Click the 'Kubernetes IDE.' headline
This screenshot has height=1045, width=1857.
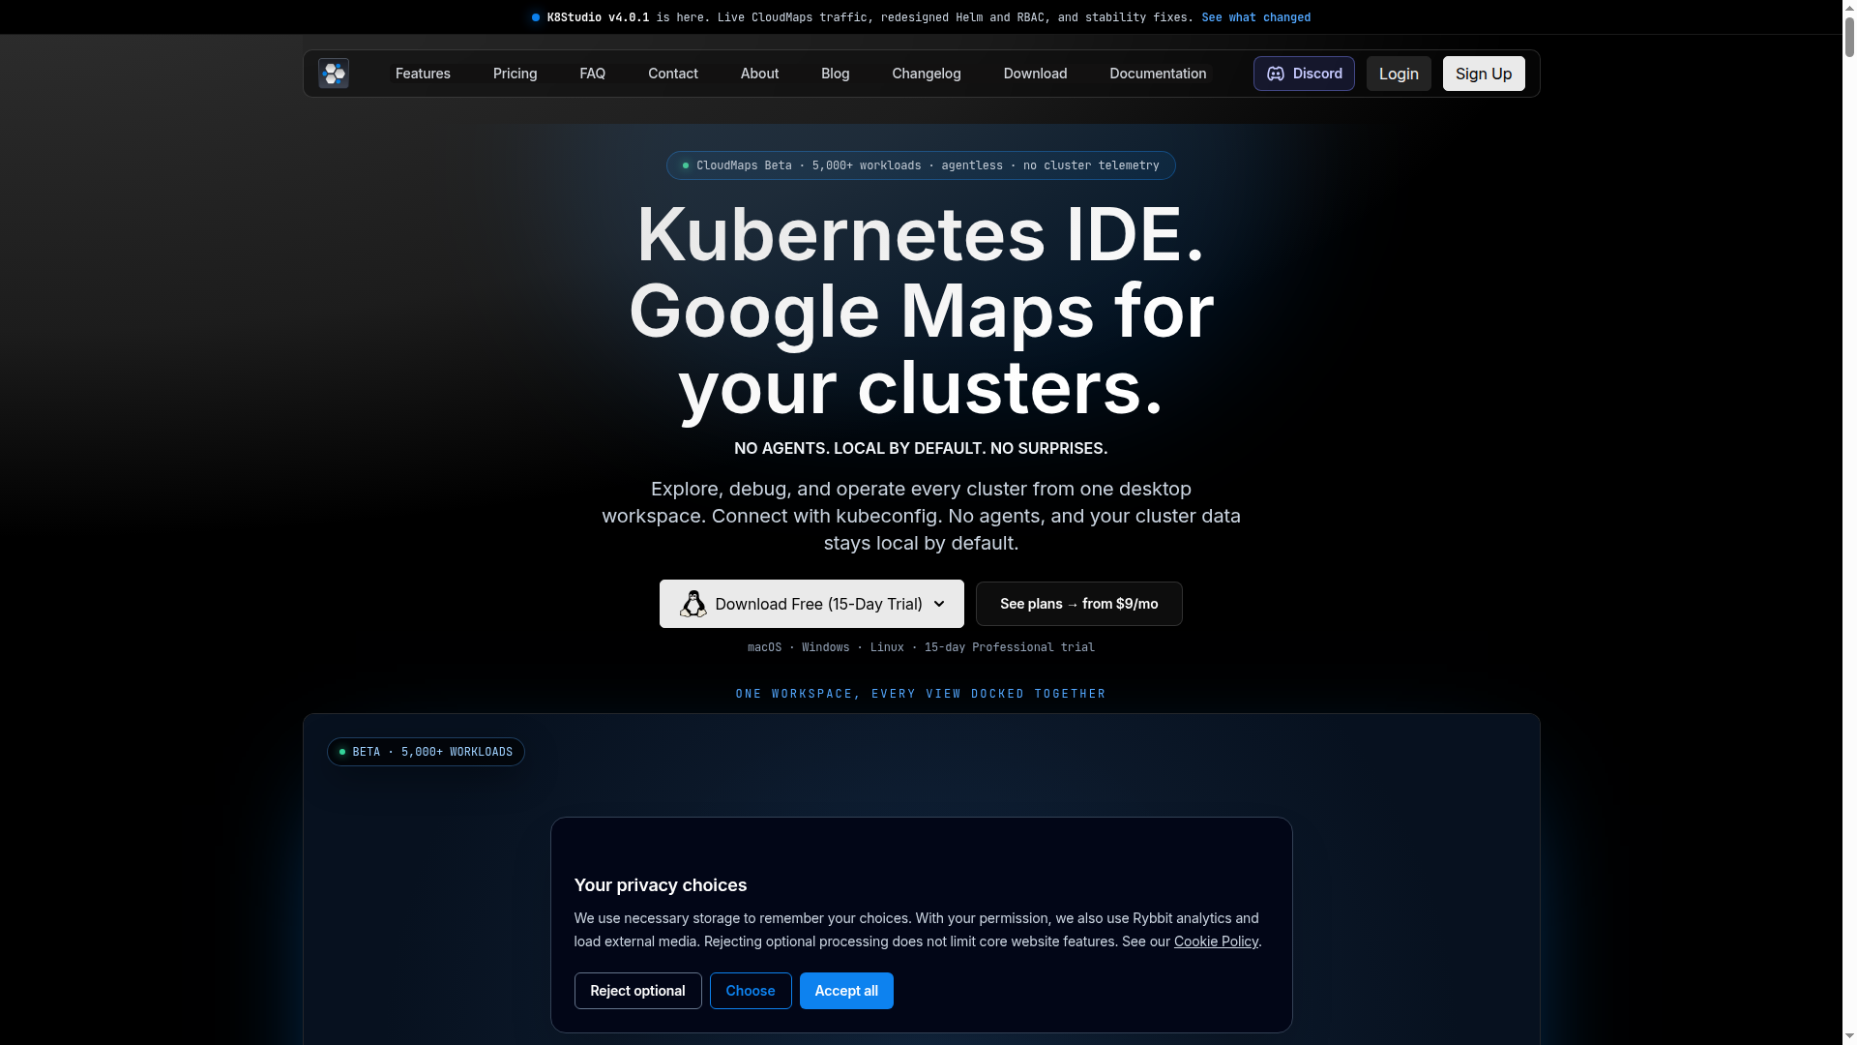point(921,234)
